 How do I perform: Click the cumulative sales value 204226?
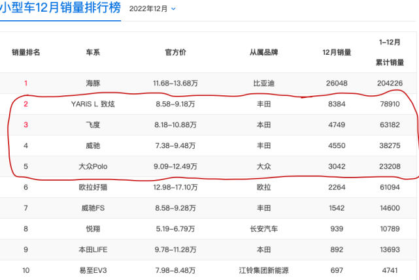[x=390, y=84]
